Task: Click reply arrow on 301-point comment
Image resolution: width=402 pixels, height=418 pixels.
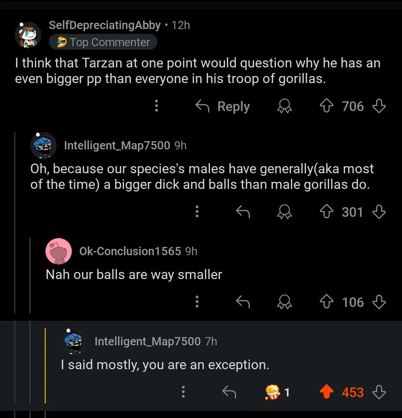Action: click(243, 212)
